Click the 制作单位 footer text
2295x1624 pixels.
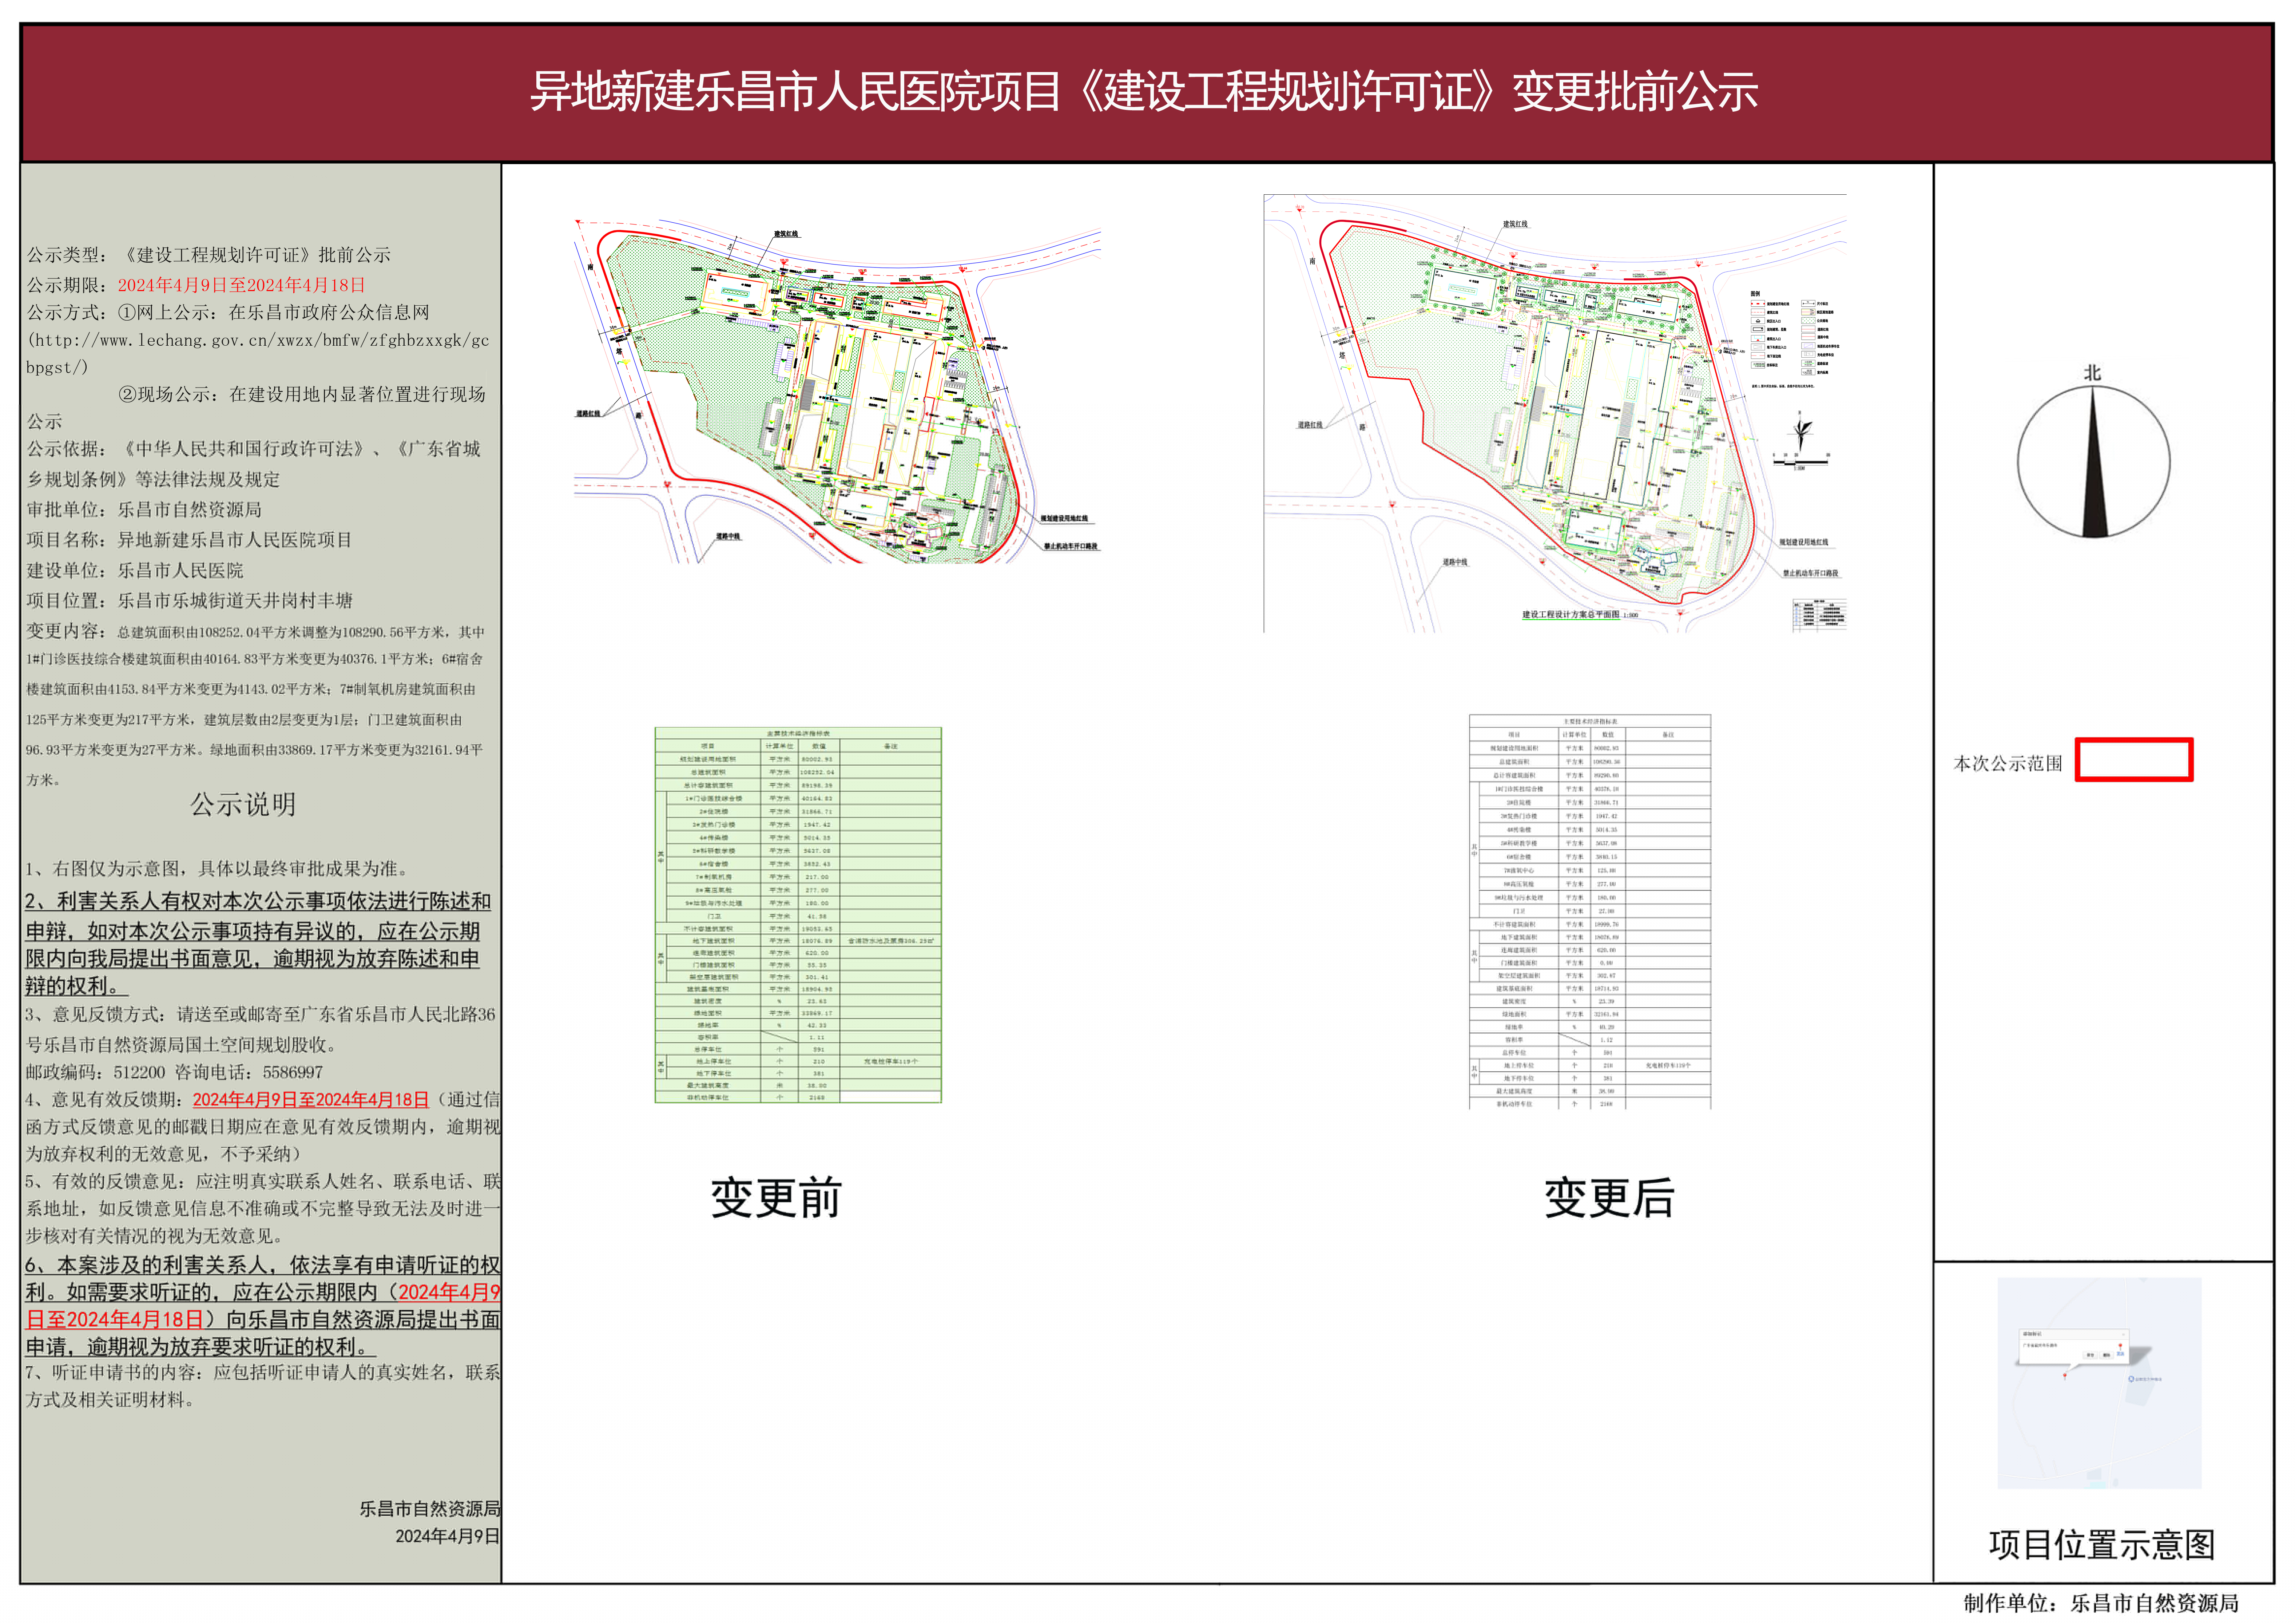[x=2101, y=1603]
